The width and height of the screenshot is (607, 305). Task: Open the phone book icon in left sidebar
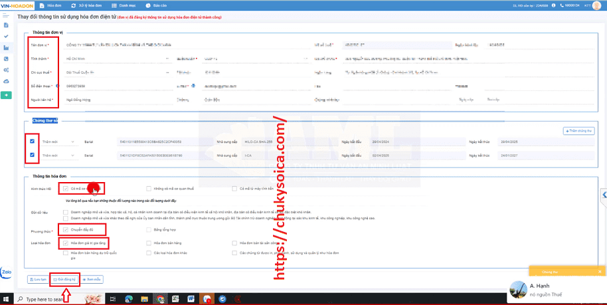click(6, 59)
